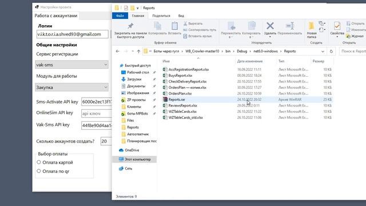Image resolution: width=366 pixels, height=206 pixels.
Task: Click the Vak-Sms API key field
Action: pos(97,125)
